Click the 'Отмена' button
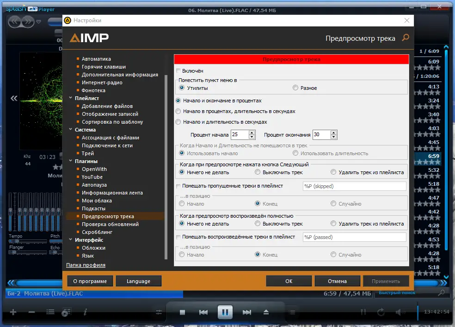Image resolution: width=455 pixels, height=327 pixels. 337,281
